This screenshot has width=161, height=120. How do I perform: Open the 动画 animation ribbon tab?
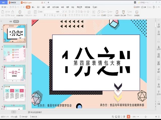[x=49, y=7]
